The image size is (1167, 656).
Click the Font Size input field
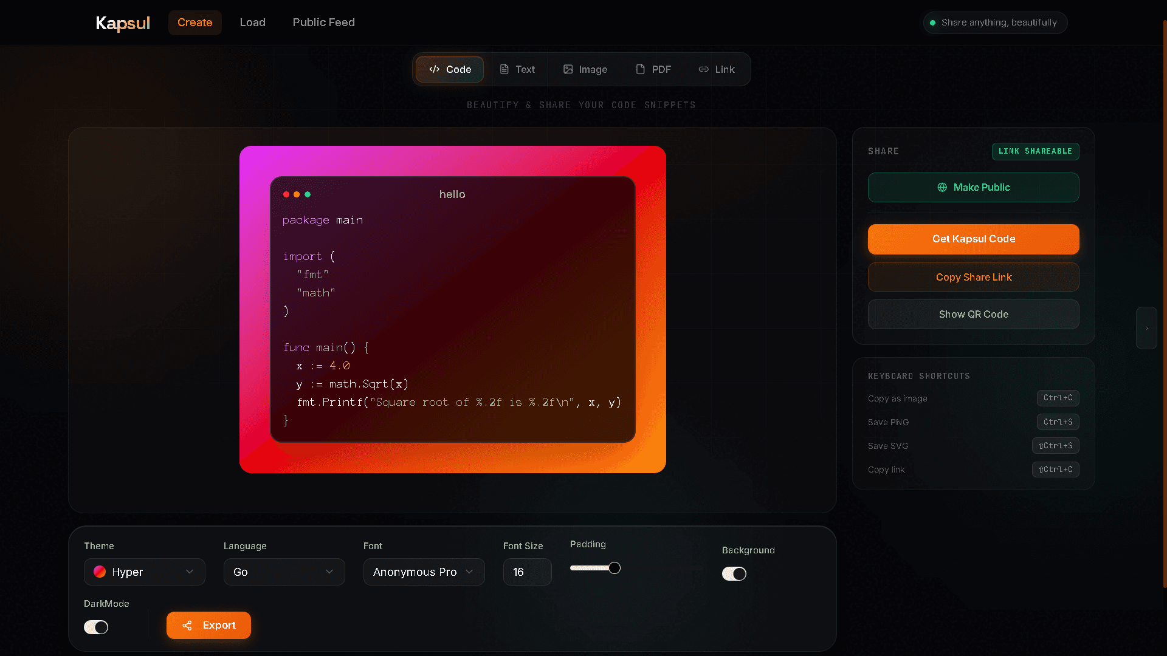[x=528, y=572]
